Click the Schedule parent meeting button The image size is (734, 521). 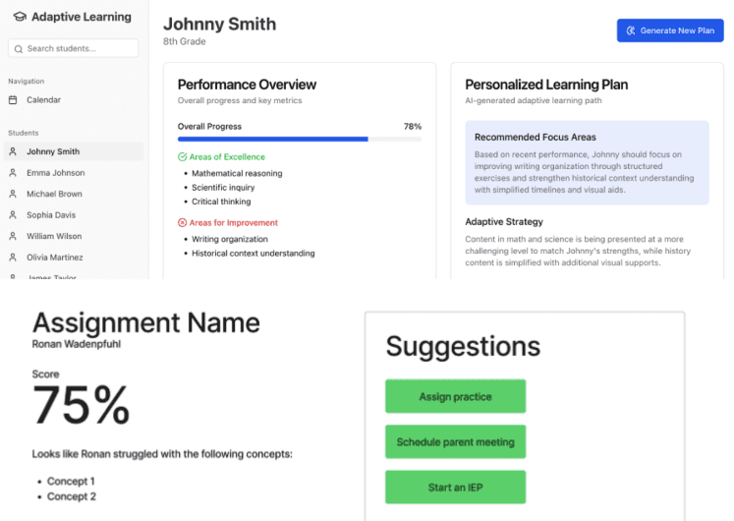[456, 442]
